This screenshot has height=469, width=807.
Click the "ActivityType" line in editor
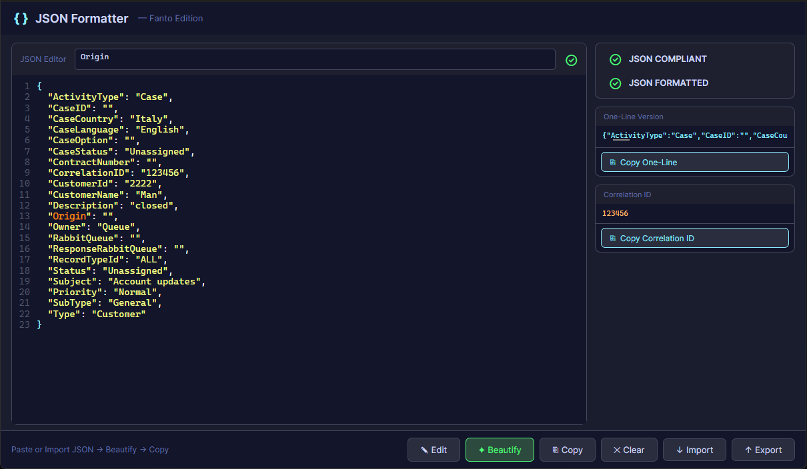(110, 97)
